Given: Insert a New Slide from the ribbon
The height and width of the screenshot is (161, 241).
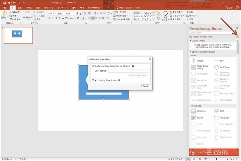Looking at the screenshot, I should click(28, 15).
